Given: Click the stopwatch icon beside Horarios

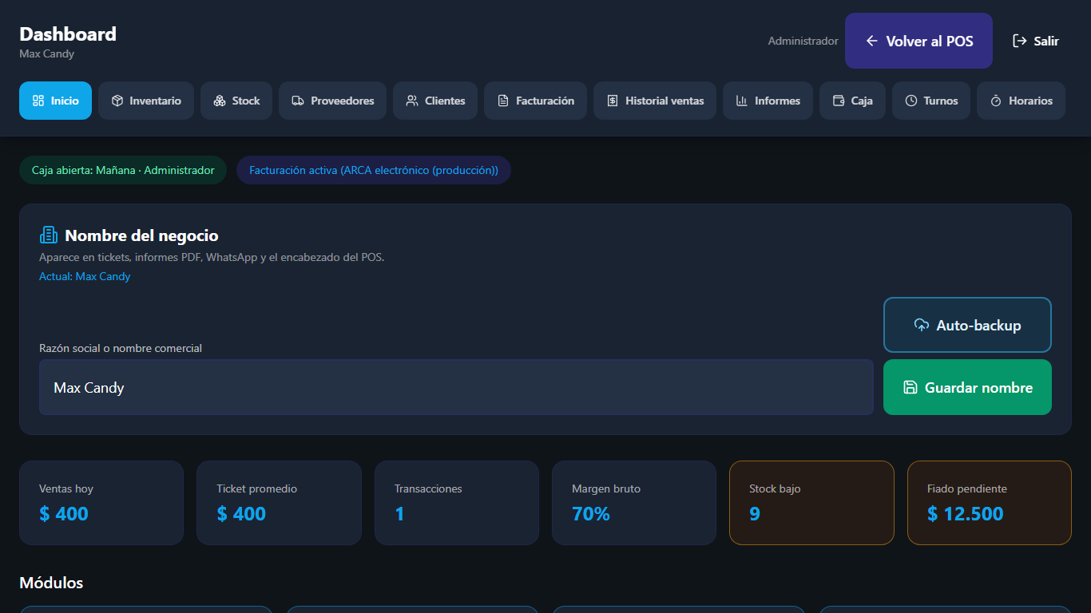Looking at the screenshot, I should (996, 101).
